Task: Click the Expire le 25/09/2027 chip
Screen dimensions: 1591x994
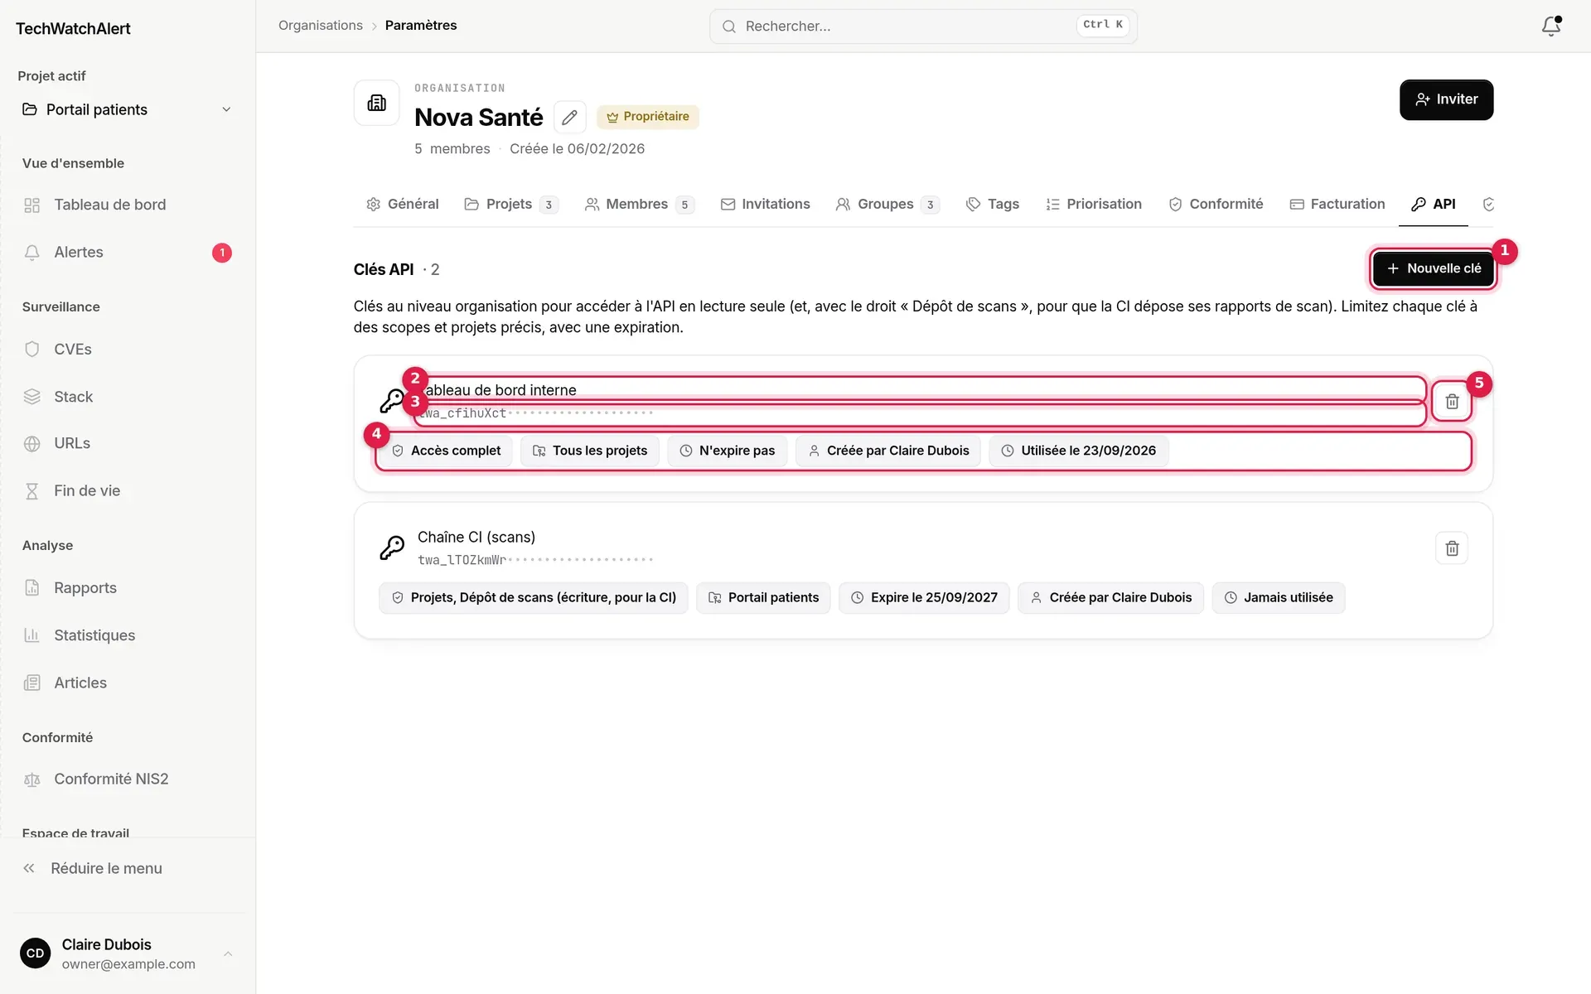Action: point(924,598)
